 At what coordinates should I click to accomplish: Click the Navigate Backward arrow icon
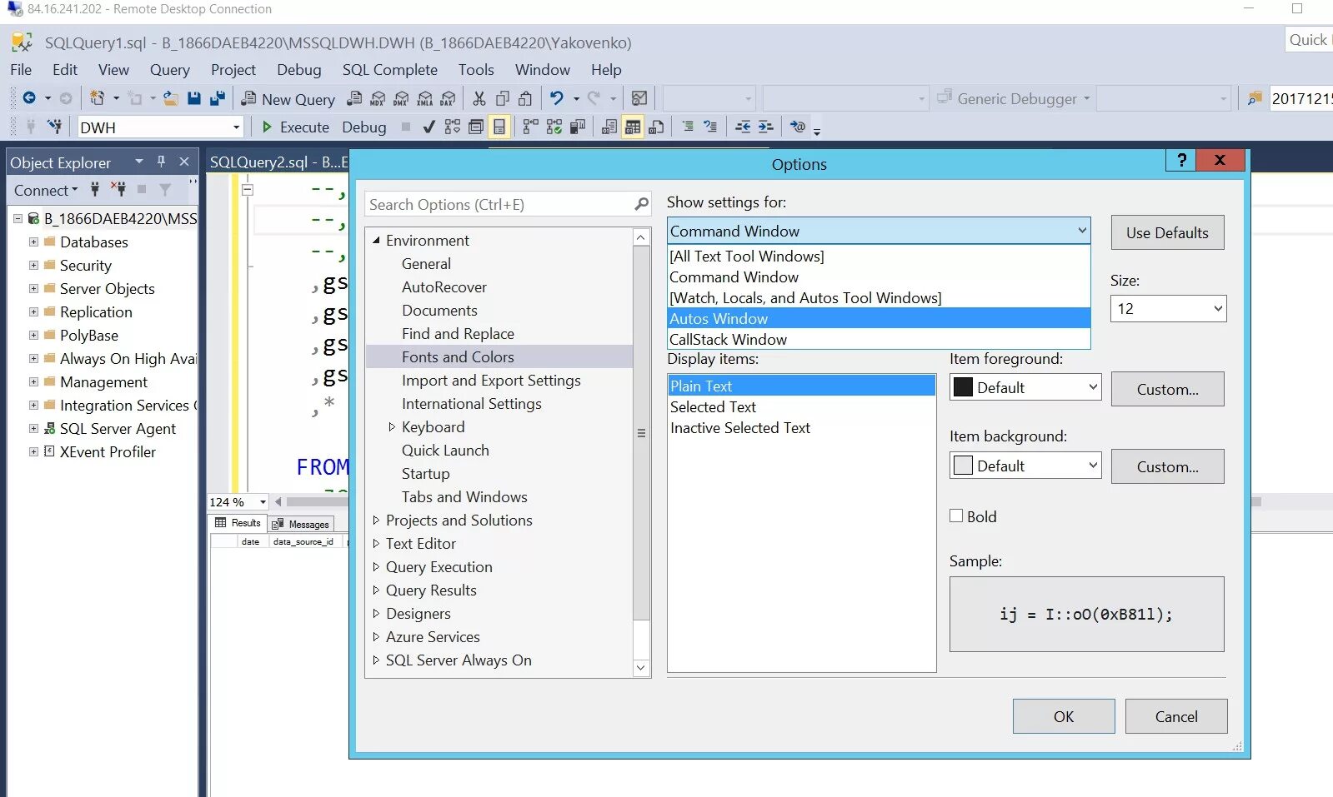[x=29, y=98]
